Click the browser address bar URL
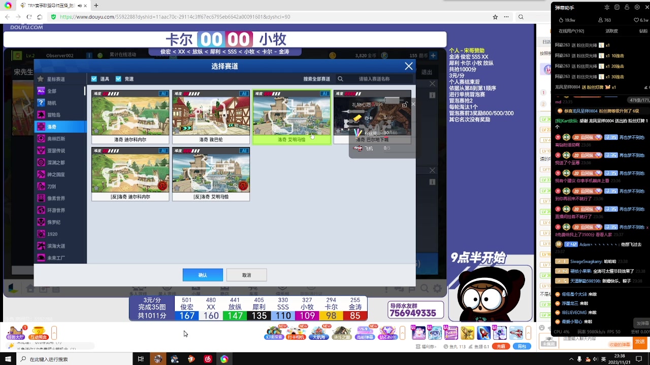 [175, 17]
